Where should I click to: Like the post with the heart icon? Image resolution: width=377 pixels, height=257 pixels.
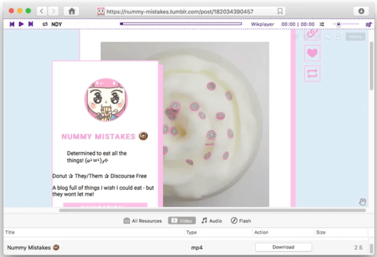tap(312, 53)
